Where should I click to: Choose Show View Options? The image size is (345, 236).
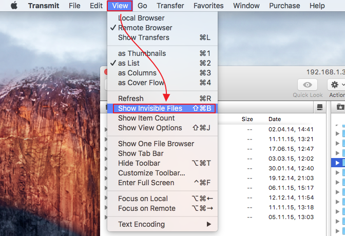click(162, 128)
